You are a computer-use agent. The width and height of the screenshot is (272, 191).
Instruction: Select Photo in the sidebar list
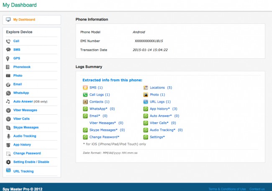18,75
